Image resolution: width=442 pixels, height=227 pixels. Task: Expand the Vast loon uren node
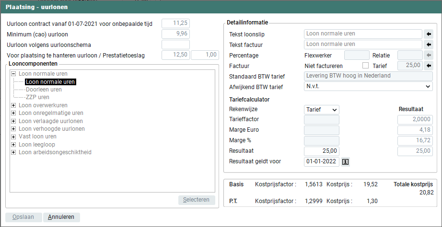(13, 136)
